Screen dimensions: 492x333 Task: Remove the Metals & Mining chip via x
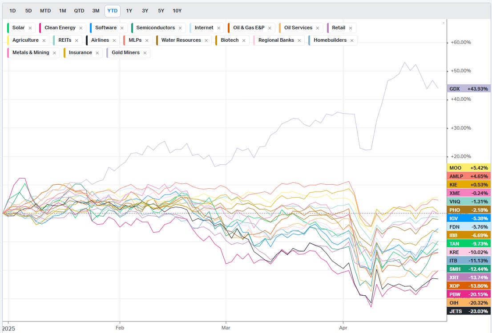(x=54, y=53)
